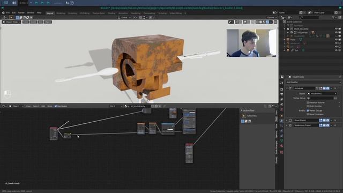Image resolution: width=343 pixels, height=193 pixels.
Task: Click the large principled shader node
Action: click(x=189, y=122)
